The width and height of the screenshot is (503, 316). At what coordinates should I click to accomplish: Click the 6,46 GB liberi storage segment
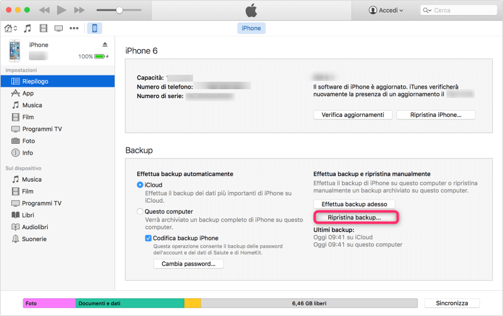tap(309, 303)
